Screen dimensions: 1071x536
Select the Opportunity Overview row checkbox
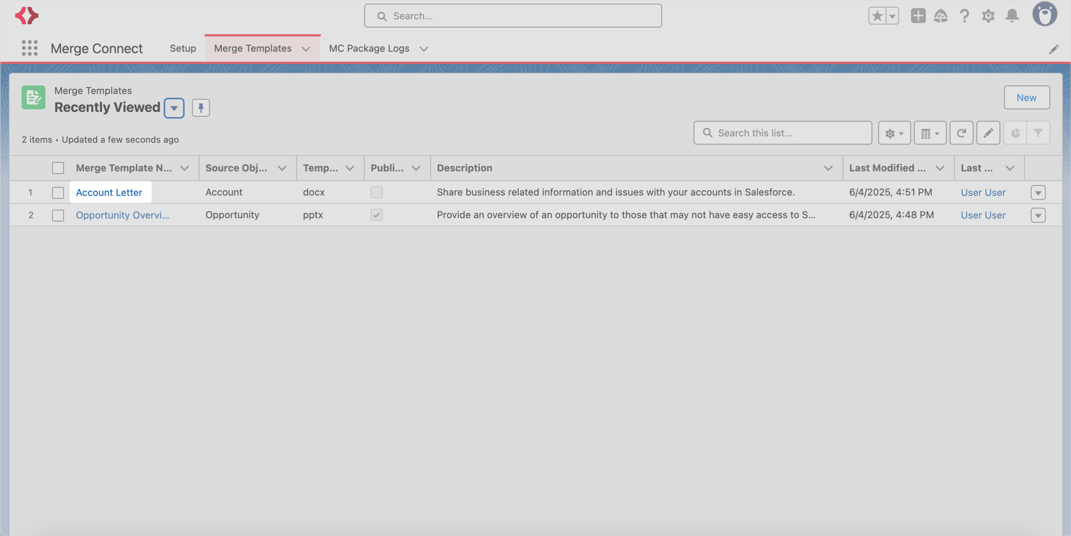(x=58, y=215)
